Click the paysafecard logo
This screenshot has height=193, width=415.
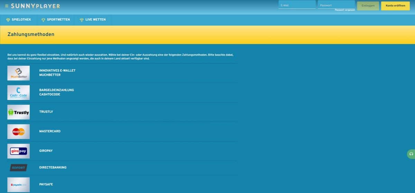19,184
